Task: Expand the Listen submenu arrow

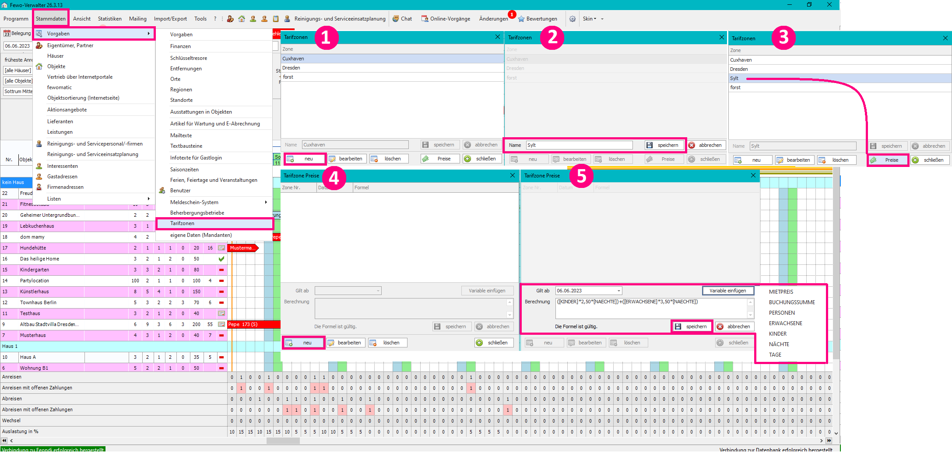Action: pos(149,199)
